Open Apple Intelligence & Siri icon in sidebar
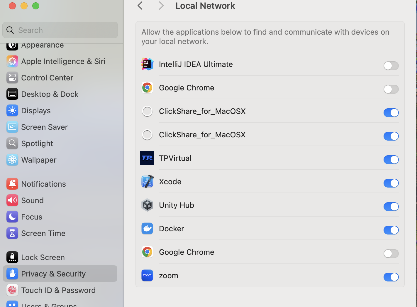Viewport: 417px width, 307px height. pyautogui.click(x=12, y=61)
